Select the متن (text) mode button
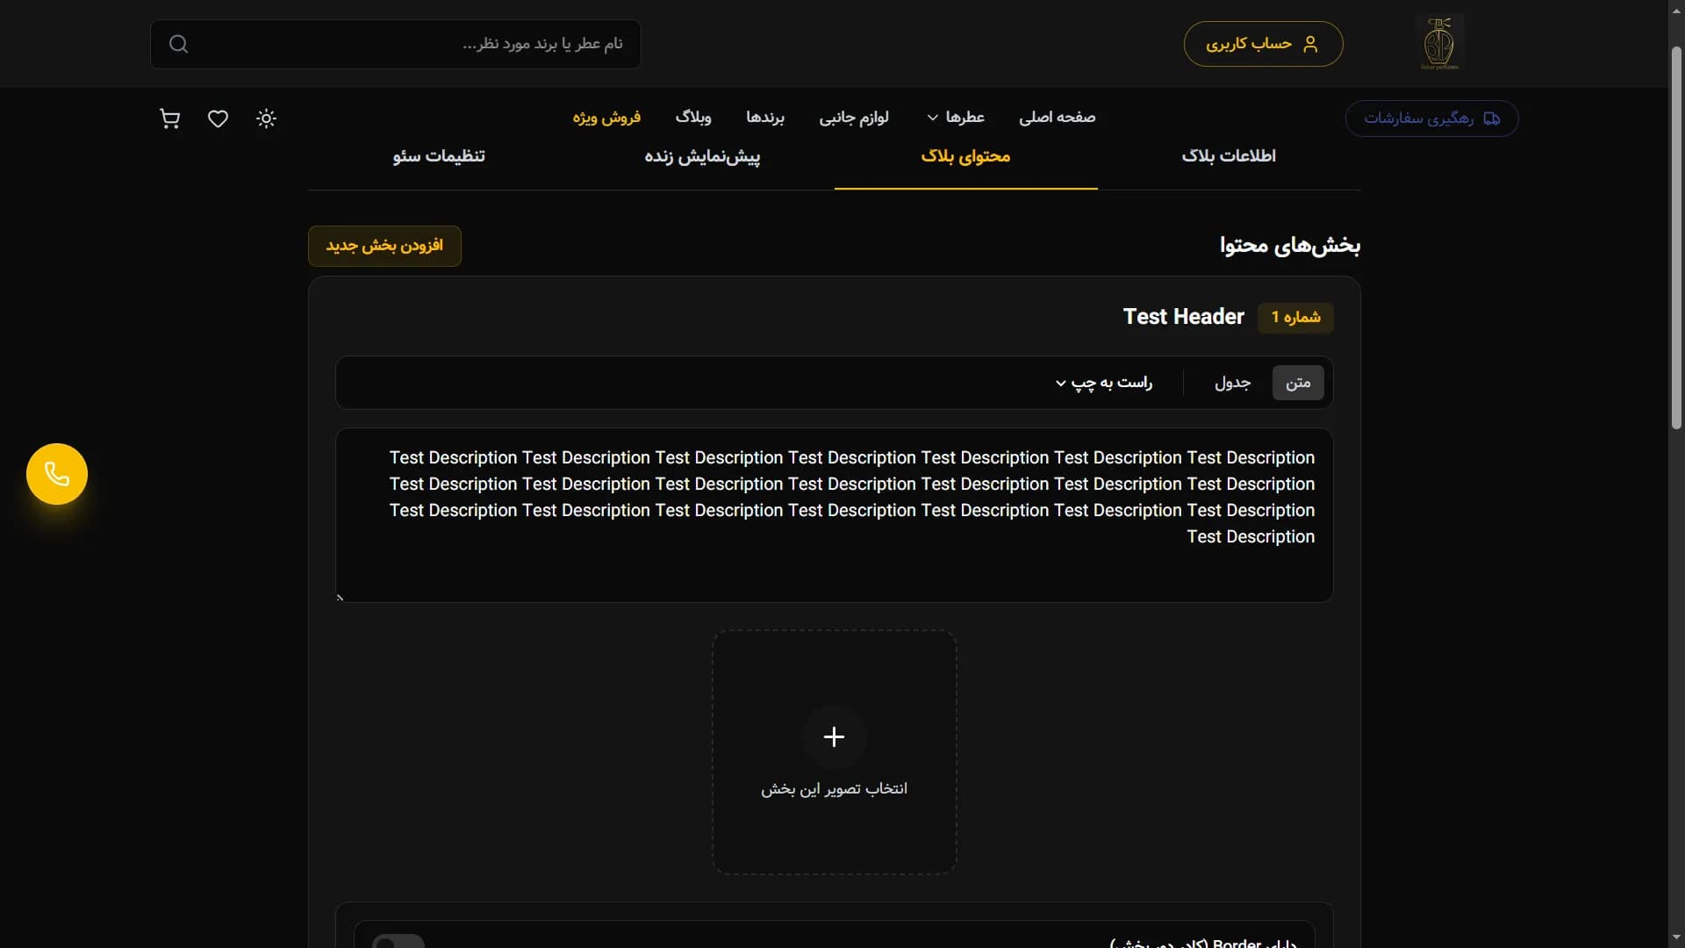 1298,383
